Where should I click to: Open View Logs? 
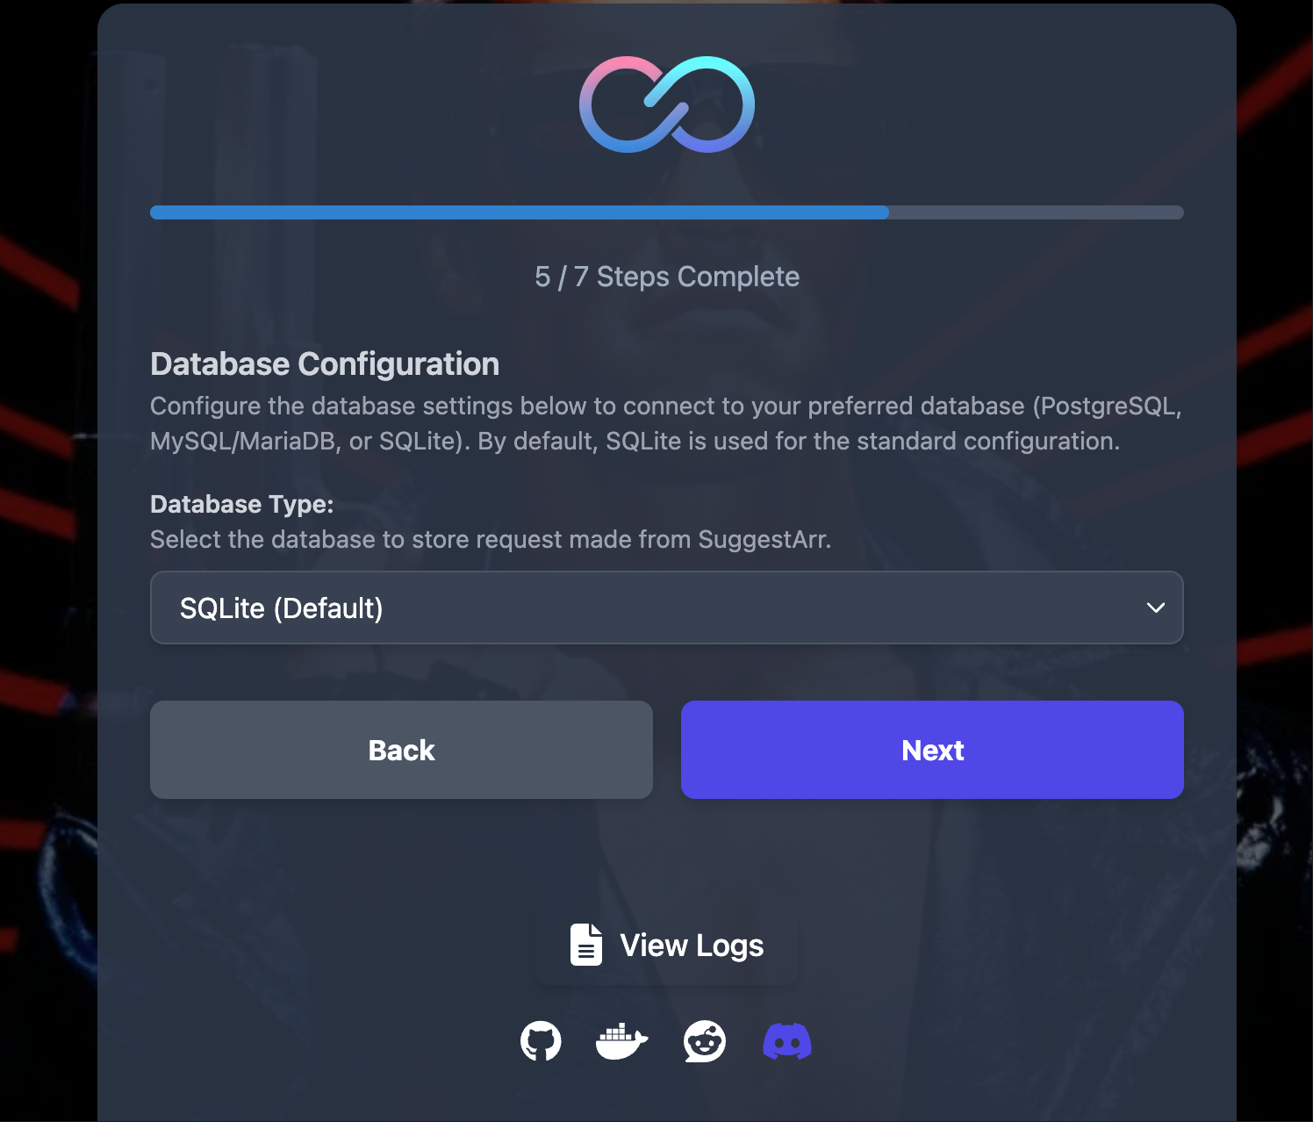(667, 945)
